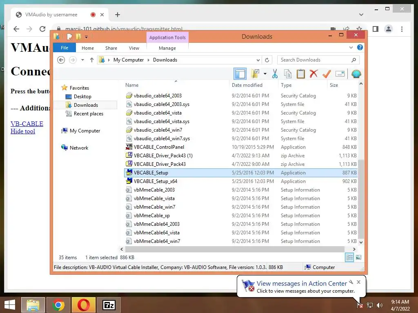This screenshot has width=418, height=313.
Task: Click the arrow before My Computer in address bar
Action: coord(109,60)
